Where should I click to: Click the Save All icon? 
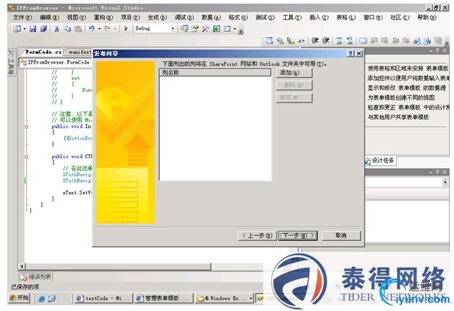(x=43, y=29)
